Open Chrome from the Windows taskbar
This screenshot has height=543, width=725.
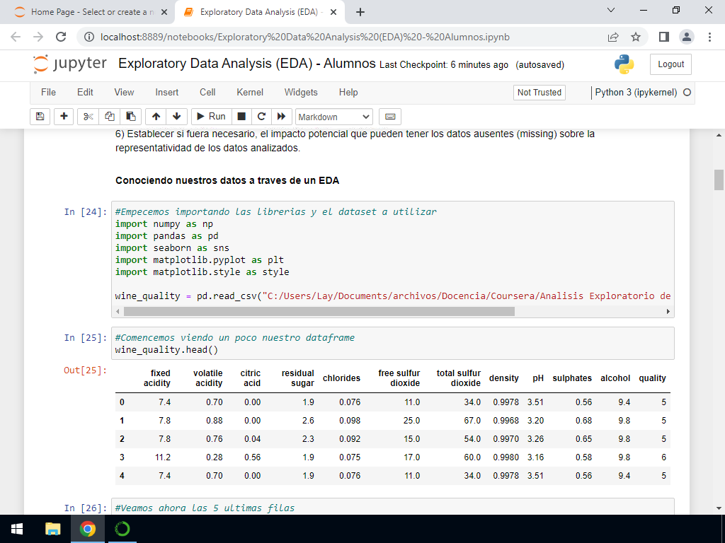88,529
